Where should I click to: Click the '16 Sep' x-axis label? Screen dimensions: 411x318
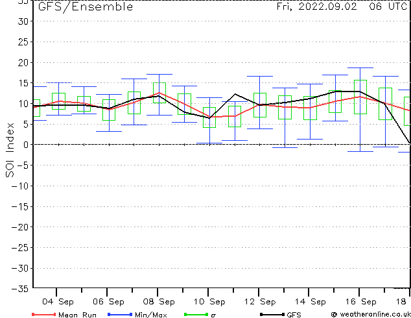(360, 302)
